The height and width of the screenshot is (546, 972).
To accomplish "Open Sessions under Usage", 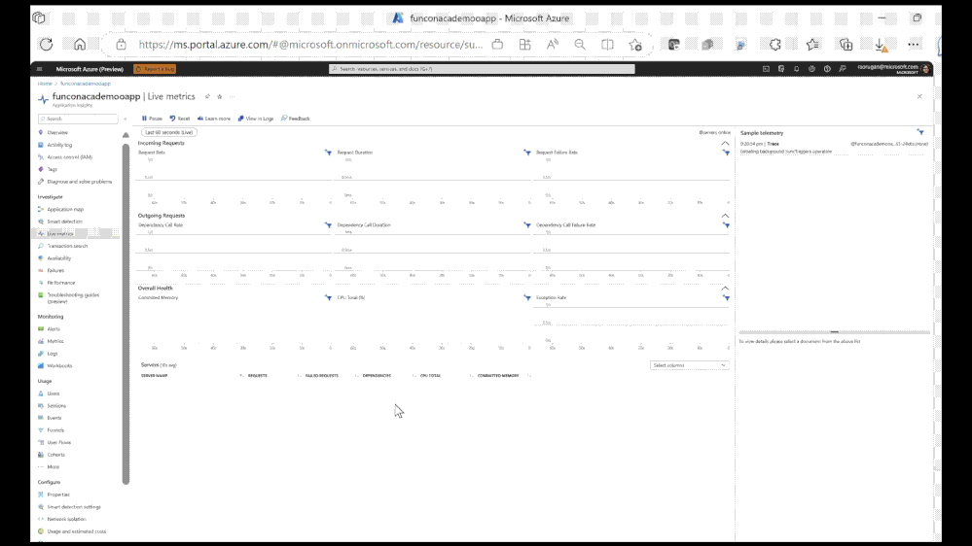I will (x=55, y=406).
